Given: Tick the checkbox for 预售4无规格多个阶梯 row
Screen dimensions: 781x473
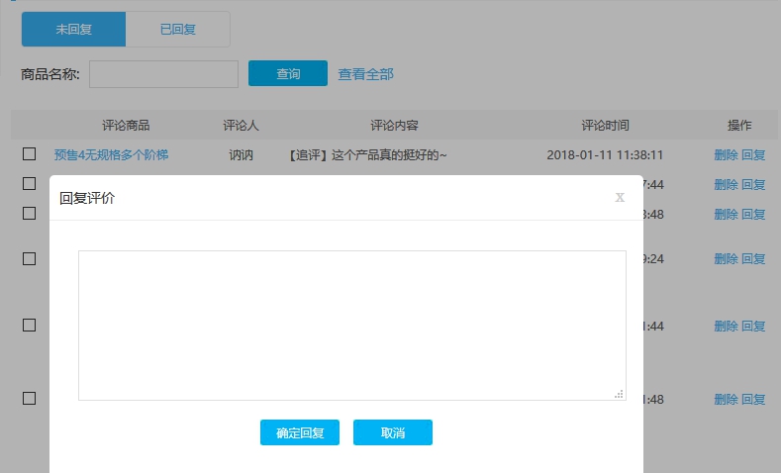Looking at the screenshot, I should [30, 154].
